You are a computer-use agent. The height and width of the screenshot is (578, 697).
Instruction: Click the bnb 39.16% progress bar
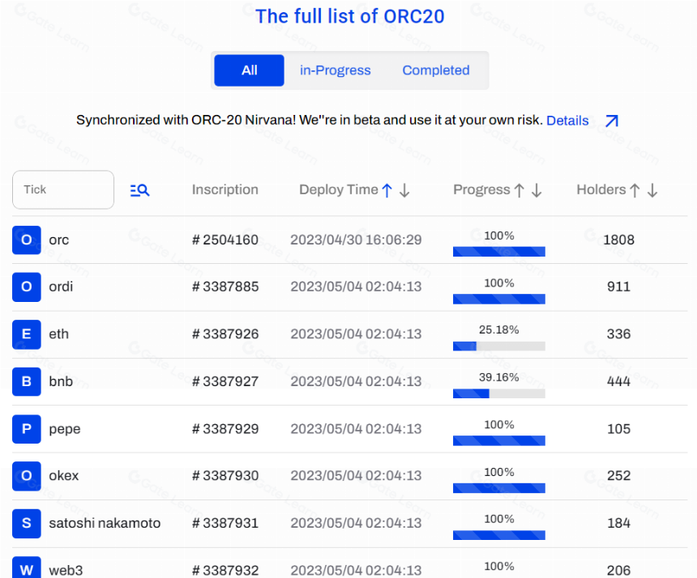pos(499,393)
